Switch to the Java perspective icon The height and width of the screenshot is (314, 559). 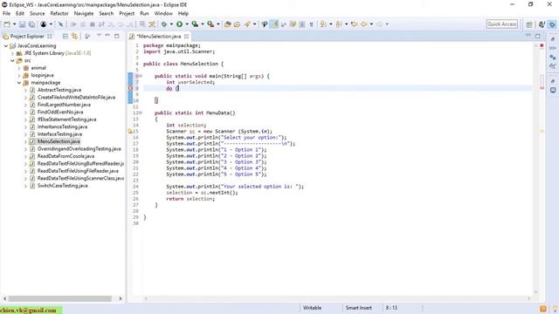pos(542,24)
